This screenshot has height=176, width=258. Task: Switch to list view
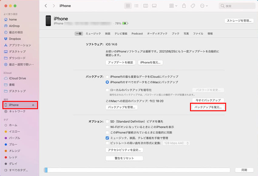(x=136, y=6)
